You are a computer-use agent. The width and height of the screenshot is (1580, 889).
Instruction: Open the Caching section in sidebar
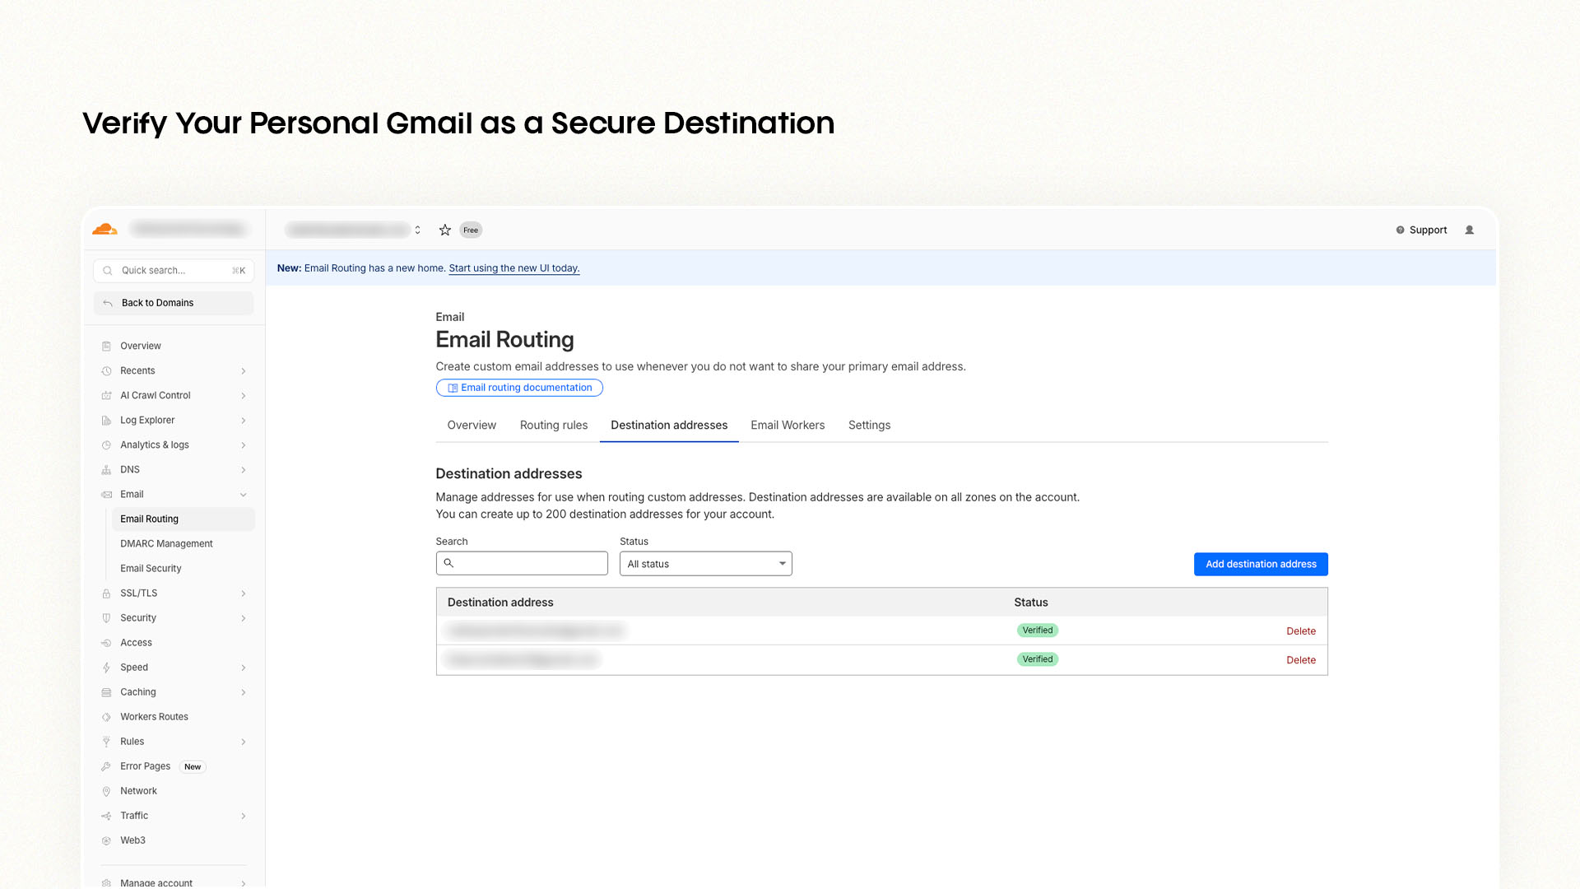[x=137, y=691]
